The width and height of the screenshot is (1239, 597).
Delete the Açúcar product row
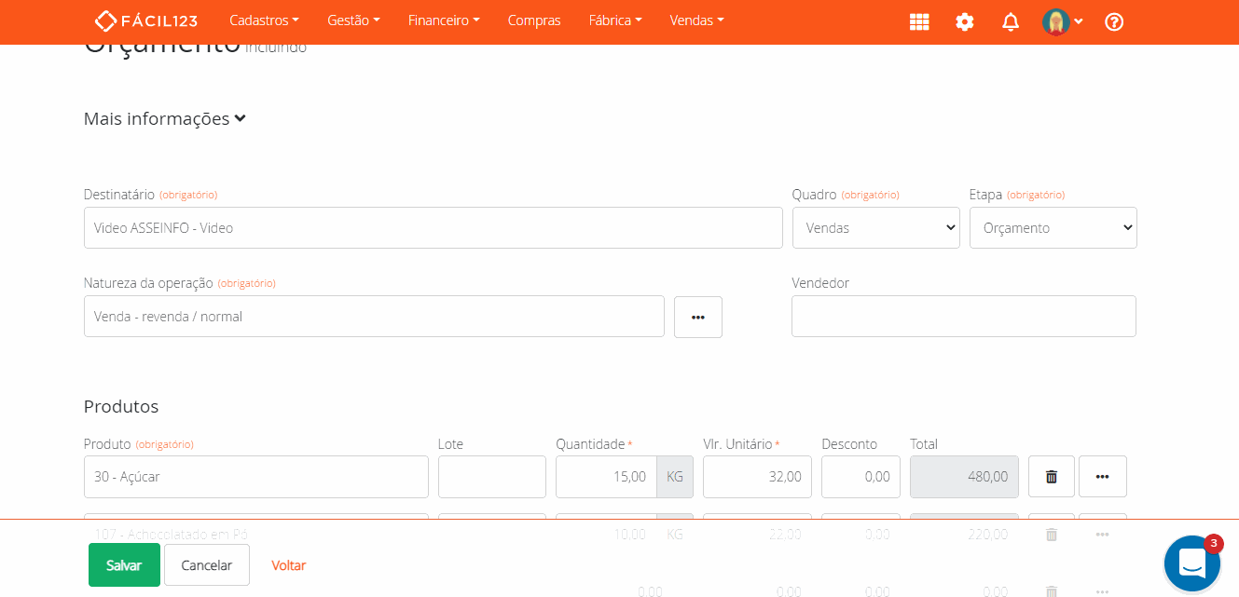pos(1052,476)
